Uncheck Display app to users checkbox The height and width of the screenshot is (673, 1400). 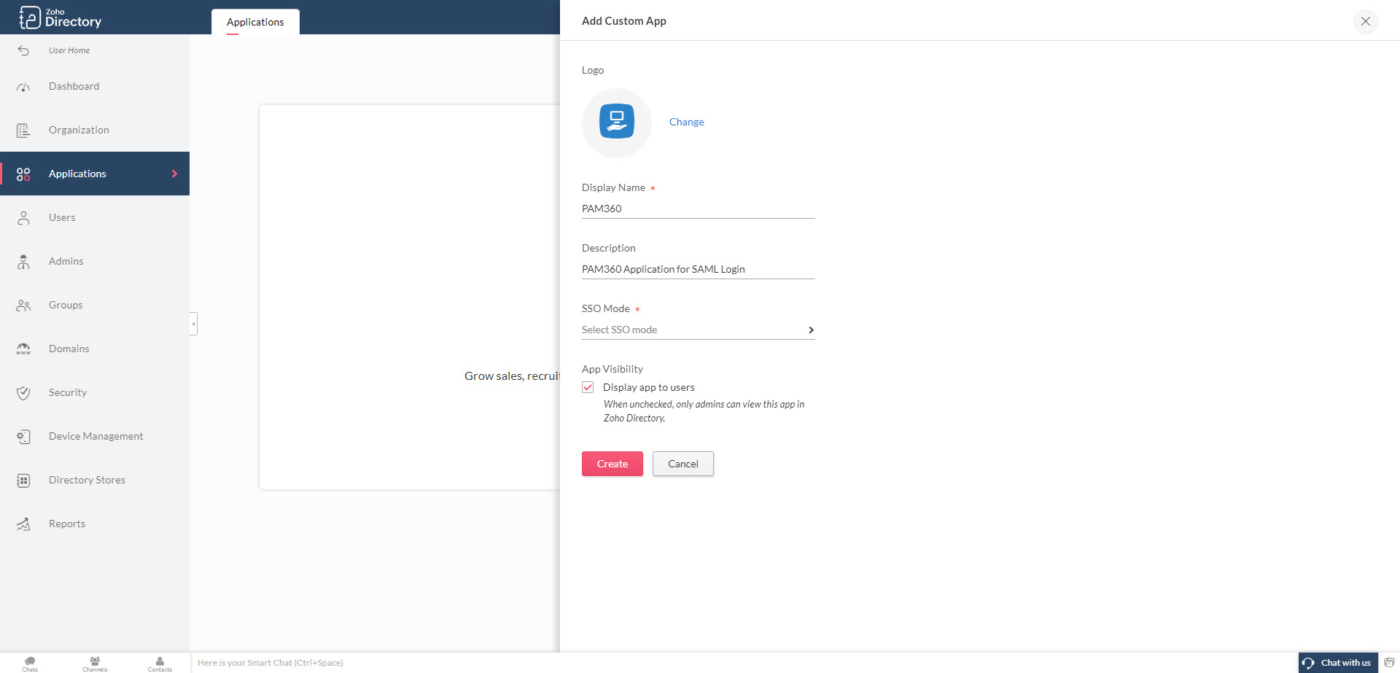588,387
